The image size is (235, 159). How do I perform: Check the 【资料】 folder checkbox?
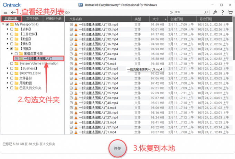[x=12, y=29]
